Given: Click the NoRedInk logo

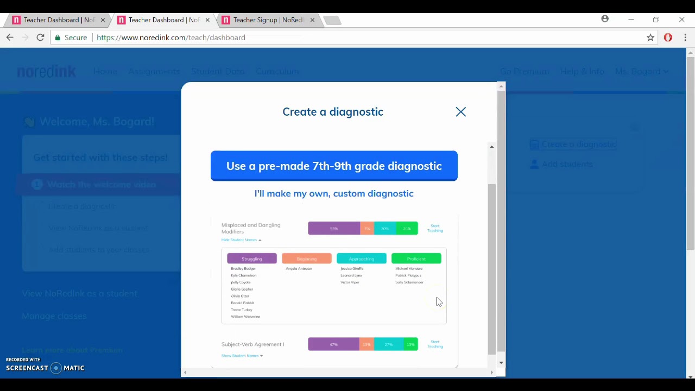Looking at the screenshot, I should (x=47, y=71).
